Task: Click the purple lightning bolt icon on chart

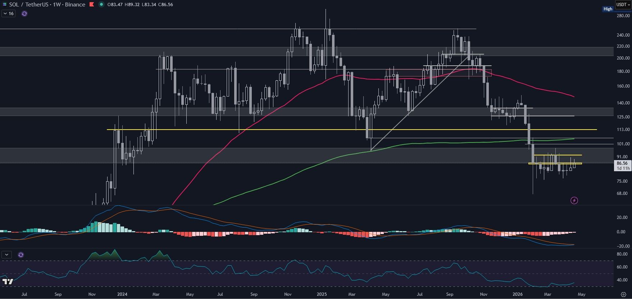Action: [x=574, y=200]
